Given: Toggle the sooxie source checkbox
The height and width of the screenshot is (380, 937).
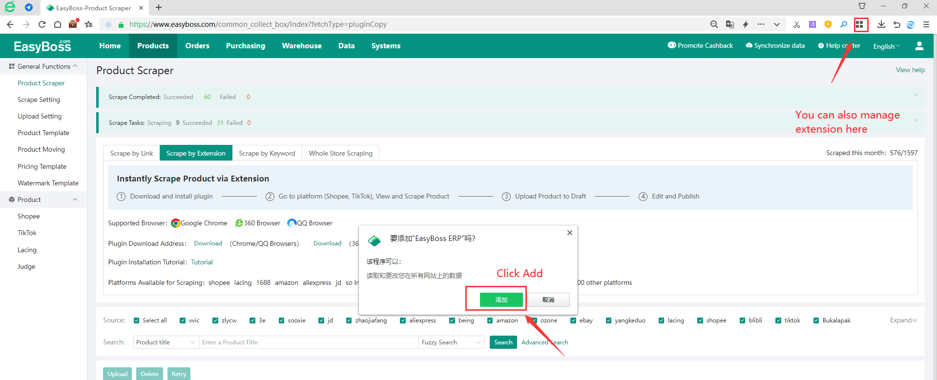Looking at the screenshot, I should click(282, 320).
